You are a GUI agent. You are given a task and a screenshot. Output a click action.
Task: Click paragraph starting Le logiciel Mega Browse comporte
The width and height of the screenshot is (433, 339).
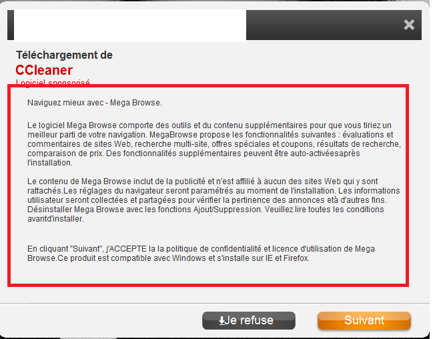click(213, 144)
